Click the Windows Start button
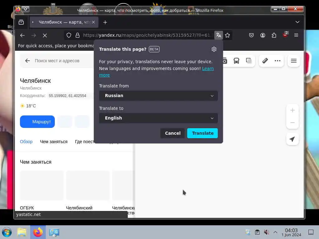This screenshot has width=319, height=239. click(x=7, y=232)
